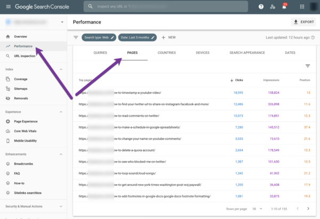Open the add-footnotes-in-google-docs page row
The width and height of the screenshot is (320, 219).
pos(195,196)
